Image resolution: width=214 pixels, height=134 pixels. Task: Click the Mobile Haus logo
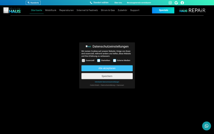[x=12, y=10]
